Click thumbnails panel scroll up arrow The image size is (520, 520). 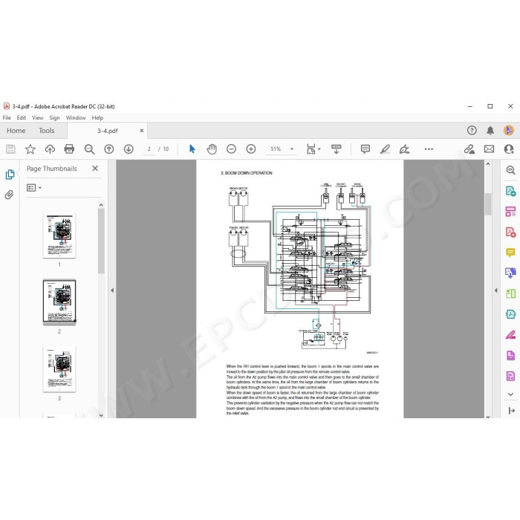click(101, 205)
